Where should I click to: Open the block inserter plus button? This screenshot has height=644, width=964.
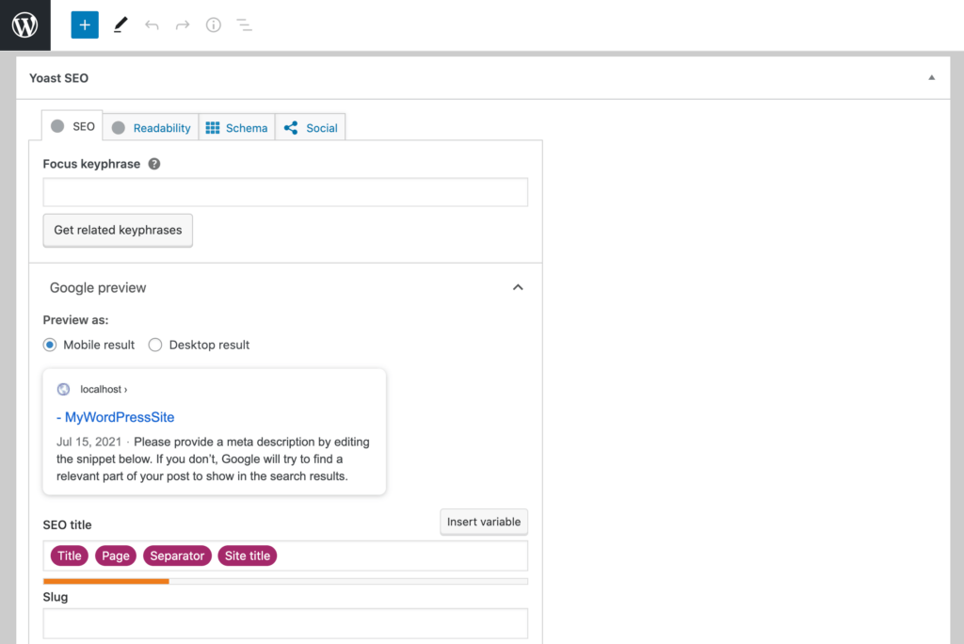[x=85, y=25]
